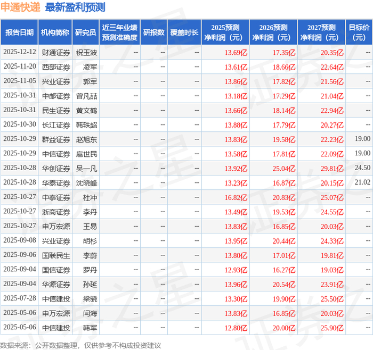This screenshot has height=350, width=373.
Task: Select the 浙商证券 institution cell
Action: point(56,212)
